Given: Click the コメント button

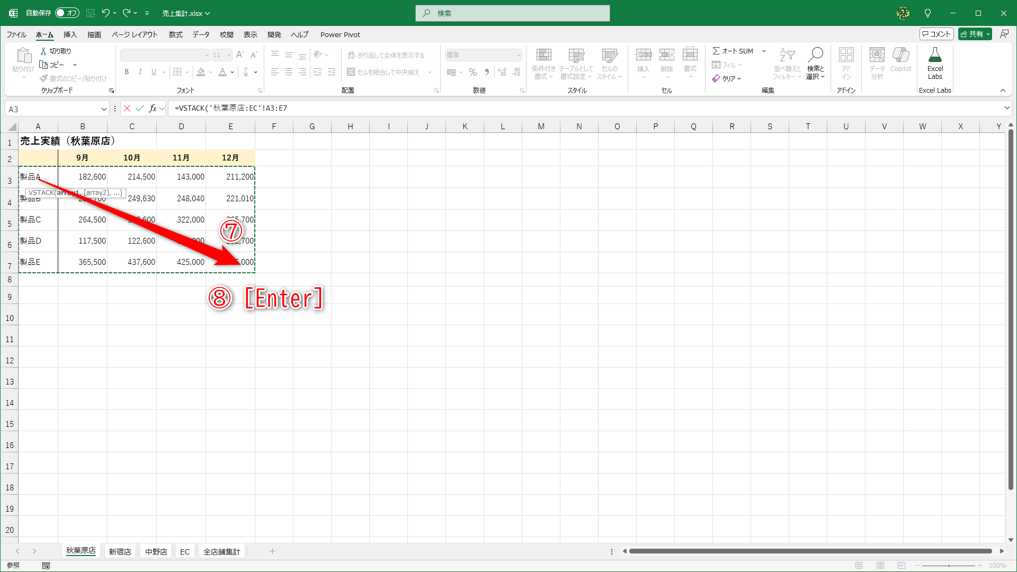Looking at the screenshot, I should [x=936, y=34].
